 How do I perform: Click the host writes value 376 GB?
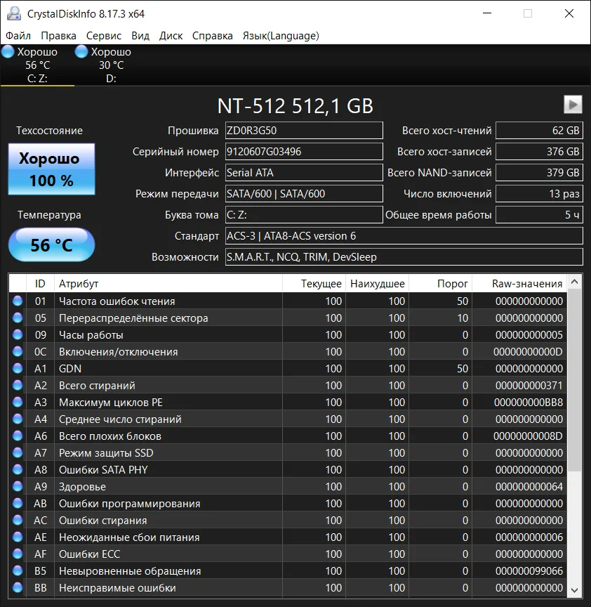[539, 151]
